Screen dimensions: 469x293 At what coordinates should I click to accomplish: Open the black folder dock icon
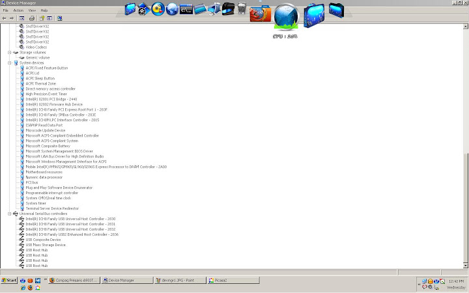click(x=228, y=8)
